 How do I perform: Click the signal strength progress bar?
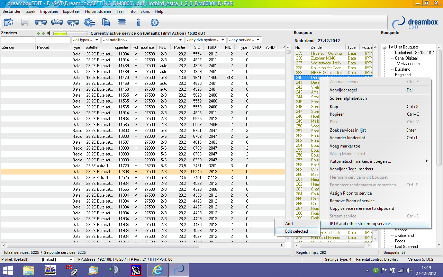click(71, 34)
